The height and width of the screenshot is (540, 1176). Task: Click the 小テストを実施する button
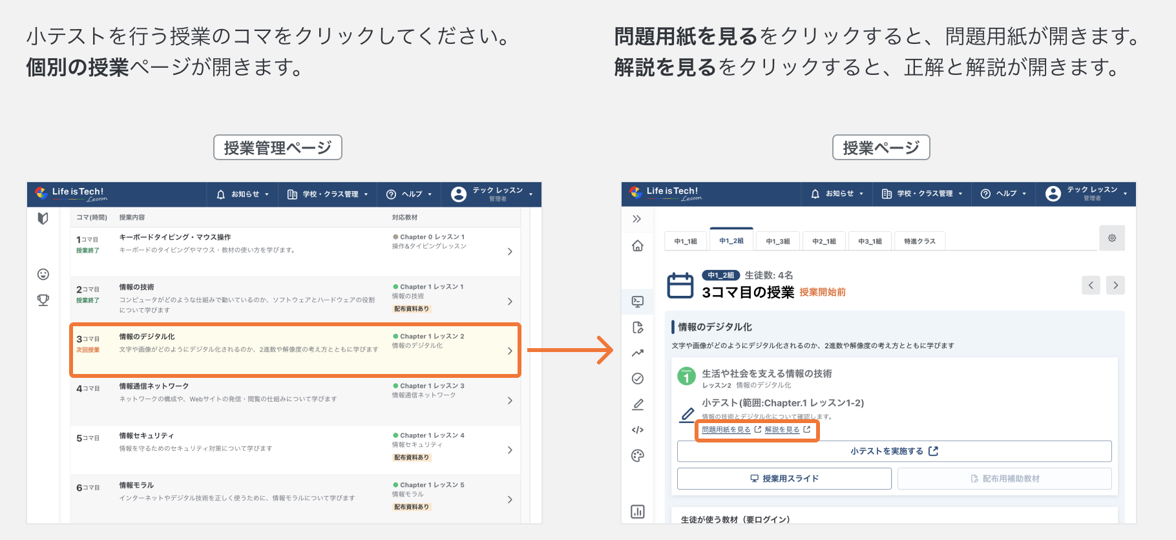point(894,451)
